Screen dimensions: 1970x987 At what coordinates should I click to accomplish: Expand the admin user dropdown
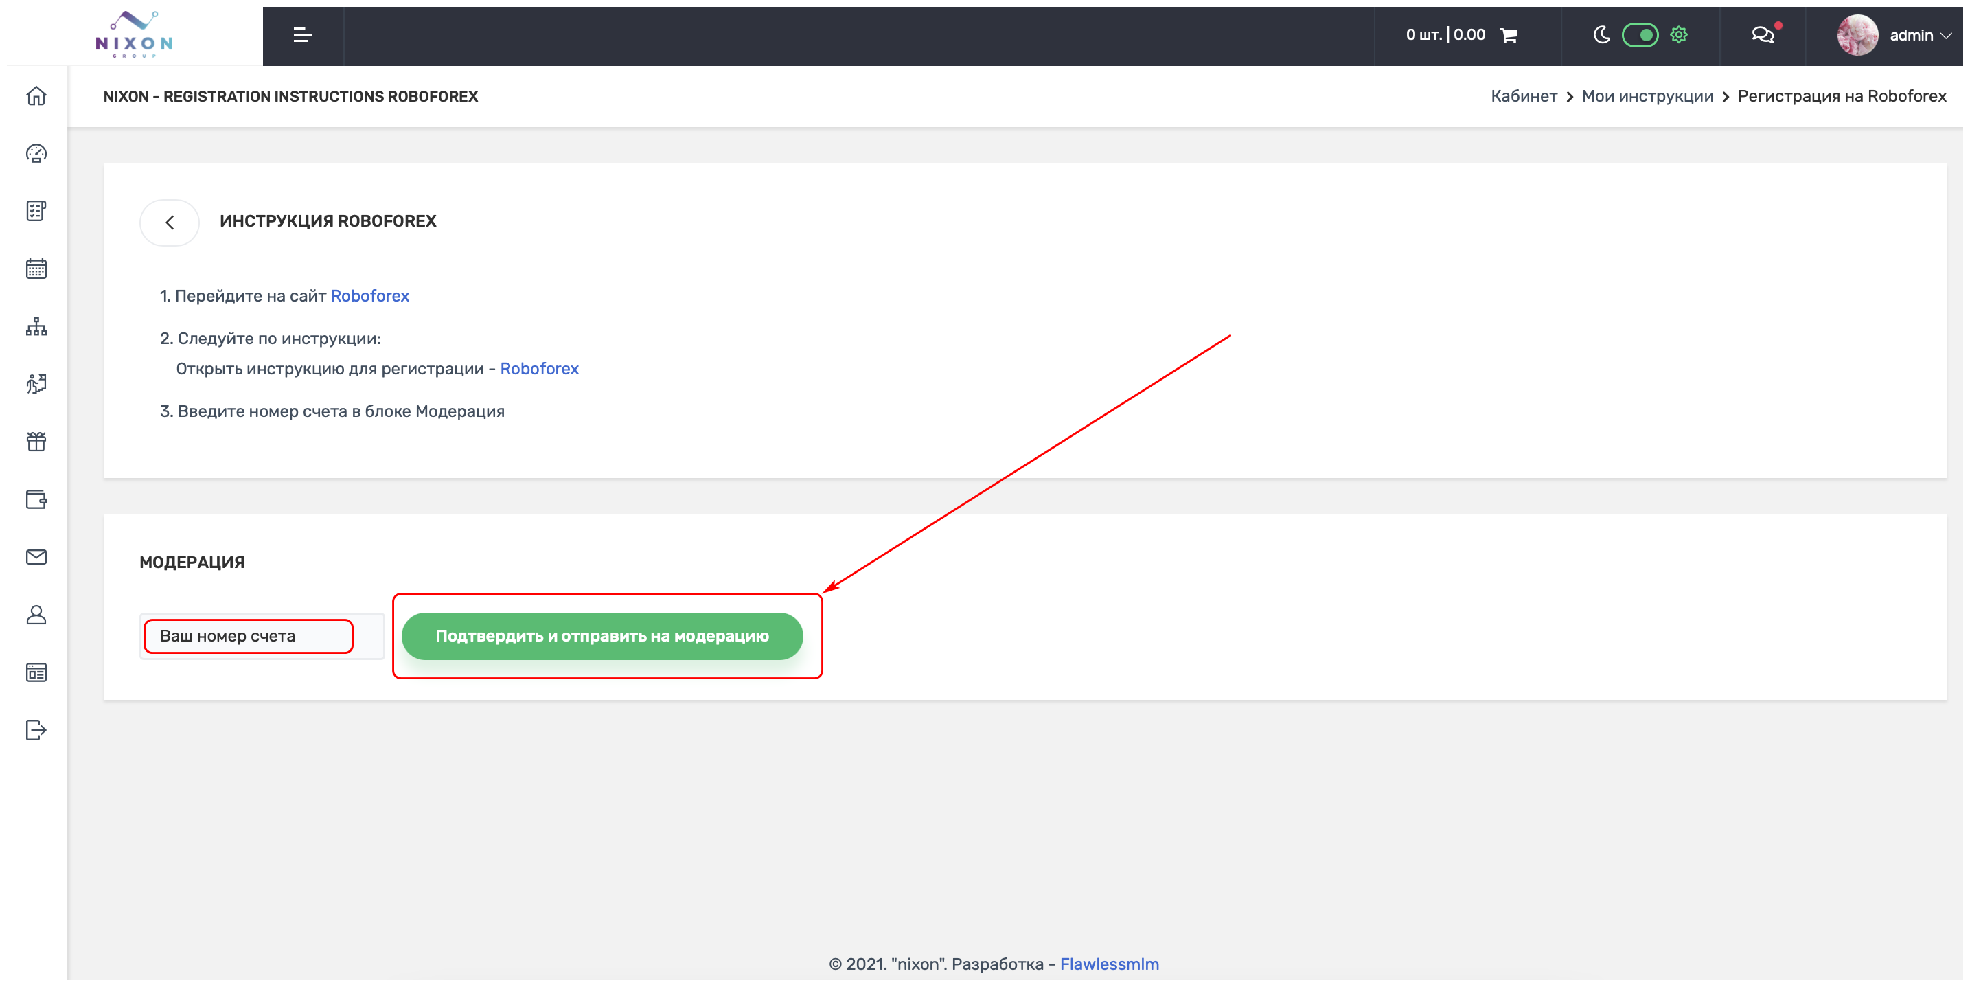(1919, 35)
